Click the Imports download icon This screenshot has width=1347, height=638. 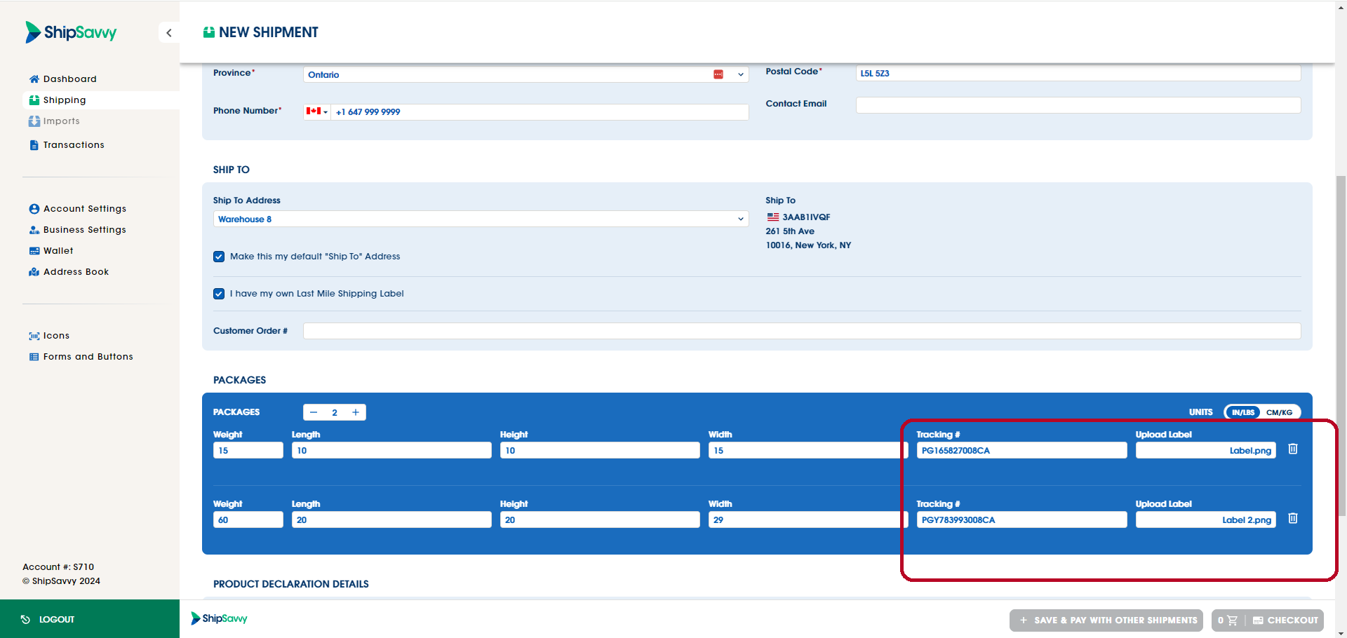34,121
